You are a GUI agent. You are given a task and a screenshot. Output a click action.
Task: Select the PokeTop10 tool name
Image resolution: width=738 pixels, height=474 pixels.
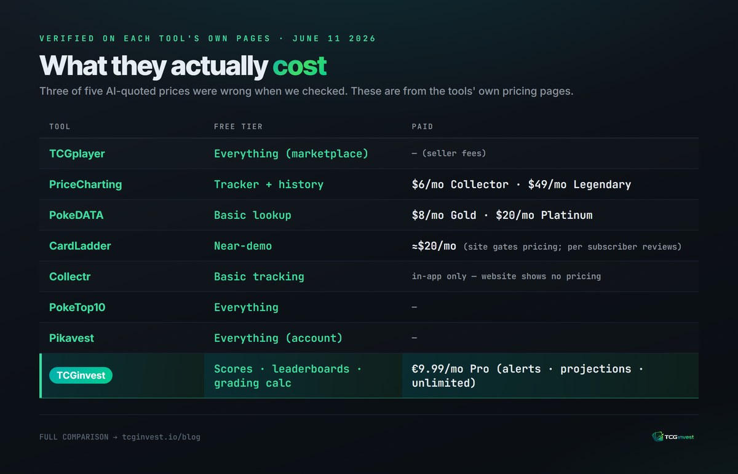click(x=77, y=307)
